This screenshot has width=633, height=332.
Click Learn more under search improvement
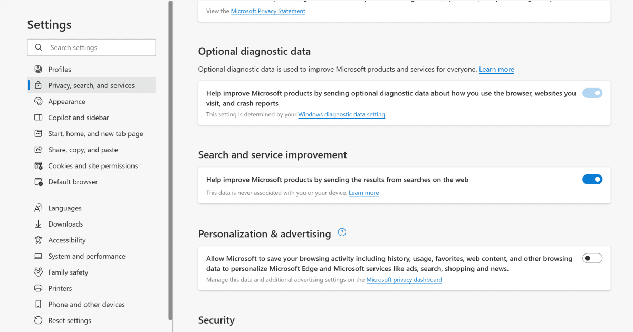pos(364,193)
